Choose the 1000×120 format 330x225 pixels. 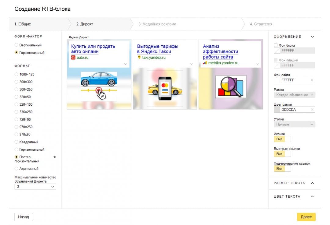click(16, 74)
